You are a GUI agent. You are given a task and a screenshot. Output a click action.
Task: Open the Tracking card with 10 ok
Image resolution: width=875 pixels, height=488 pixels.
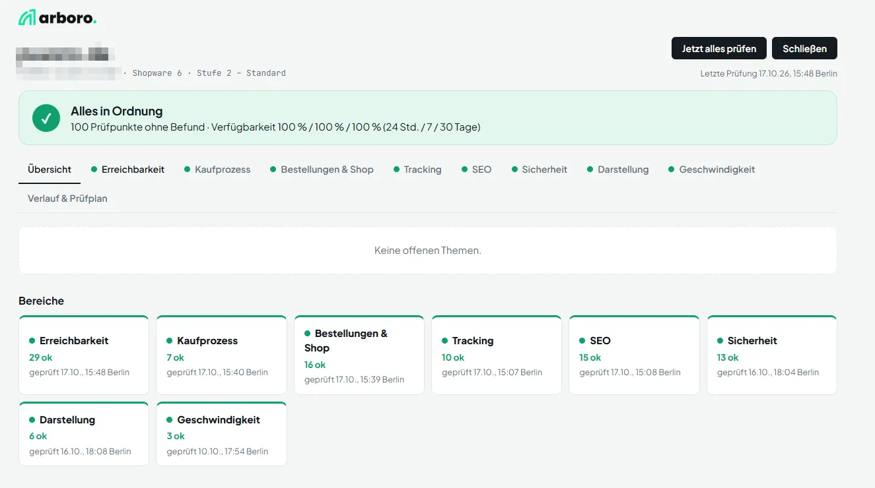[x=497, y=355]
